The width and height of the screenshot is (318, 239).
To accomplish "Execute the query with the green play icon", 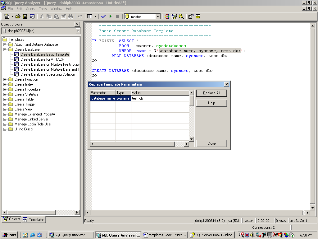I will (111, 16).
